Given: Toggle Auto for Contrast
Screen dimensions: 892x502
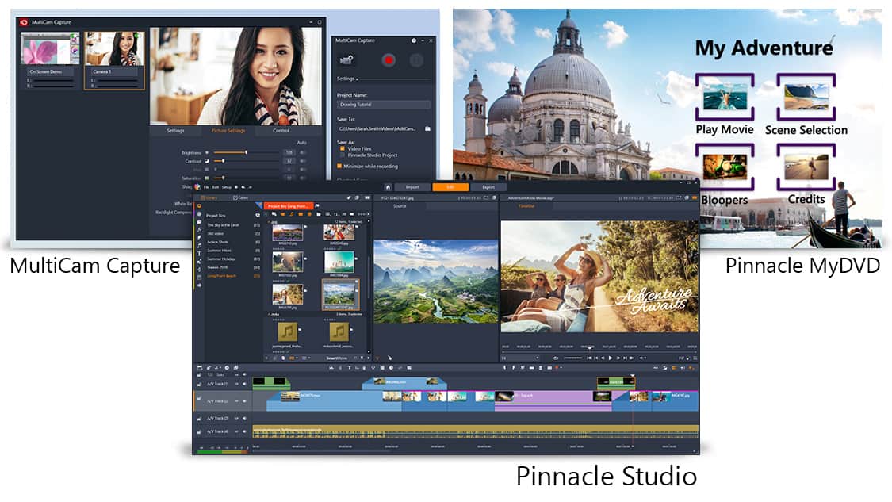Looking at the screenshot, I should point(302,161).
